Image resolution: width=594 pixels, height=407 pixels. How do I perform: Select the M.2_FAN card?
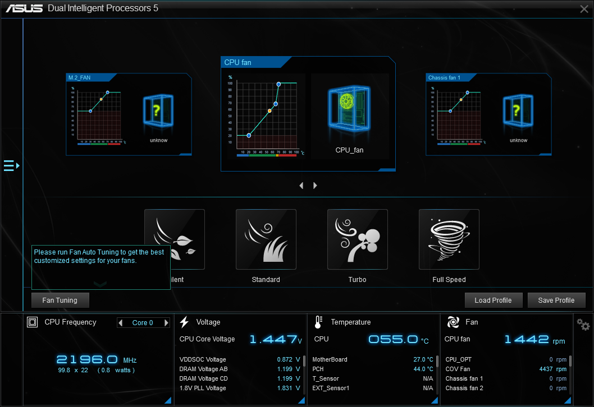coord(129,114)
